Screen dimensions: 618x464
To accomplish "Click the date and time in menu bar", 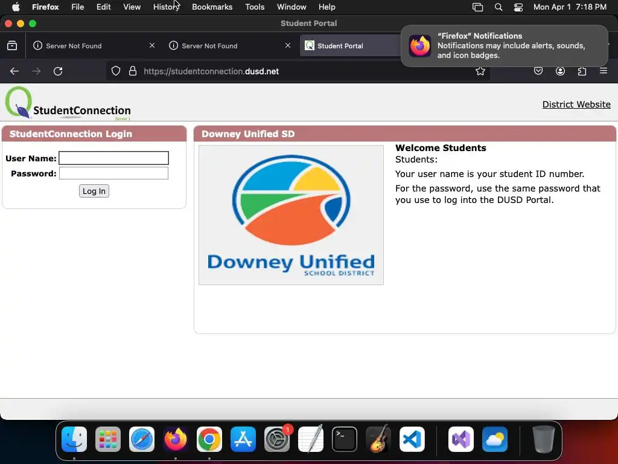I will click(x=570, y=7).
